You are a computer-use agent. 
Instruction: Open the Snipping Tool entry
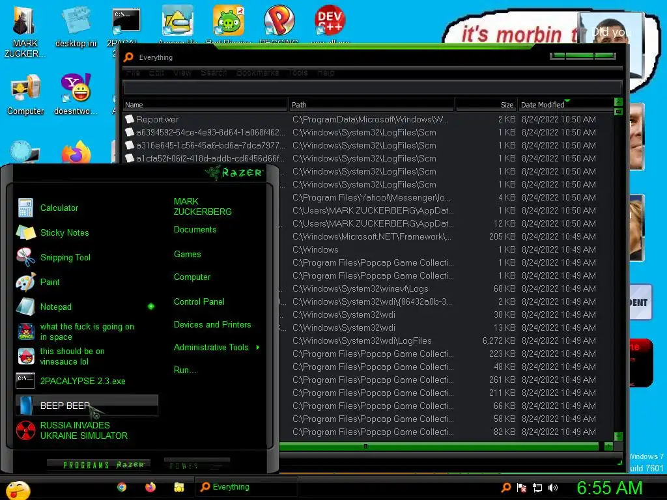tap(85, 257)
